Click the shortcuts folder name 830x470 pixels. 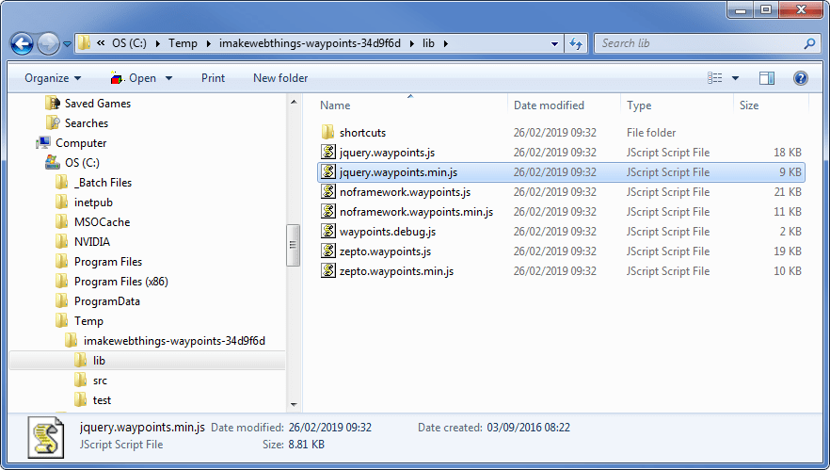tap(362, 133)
